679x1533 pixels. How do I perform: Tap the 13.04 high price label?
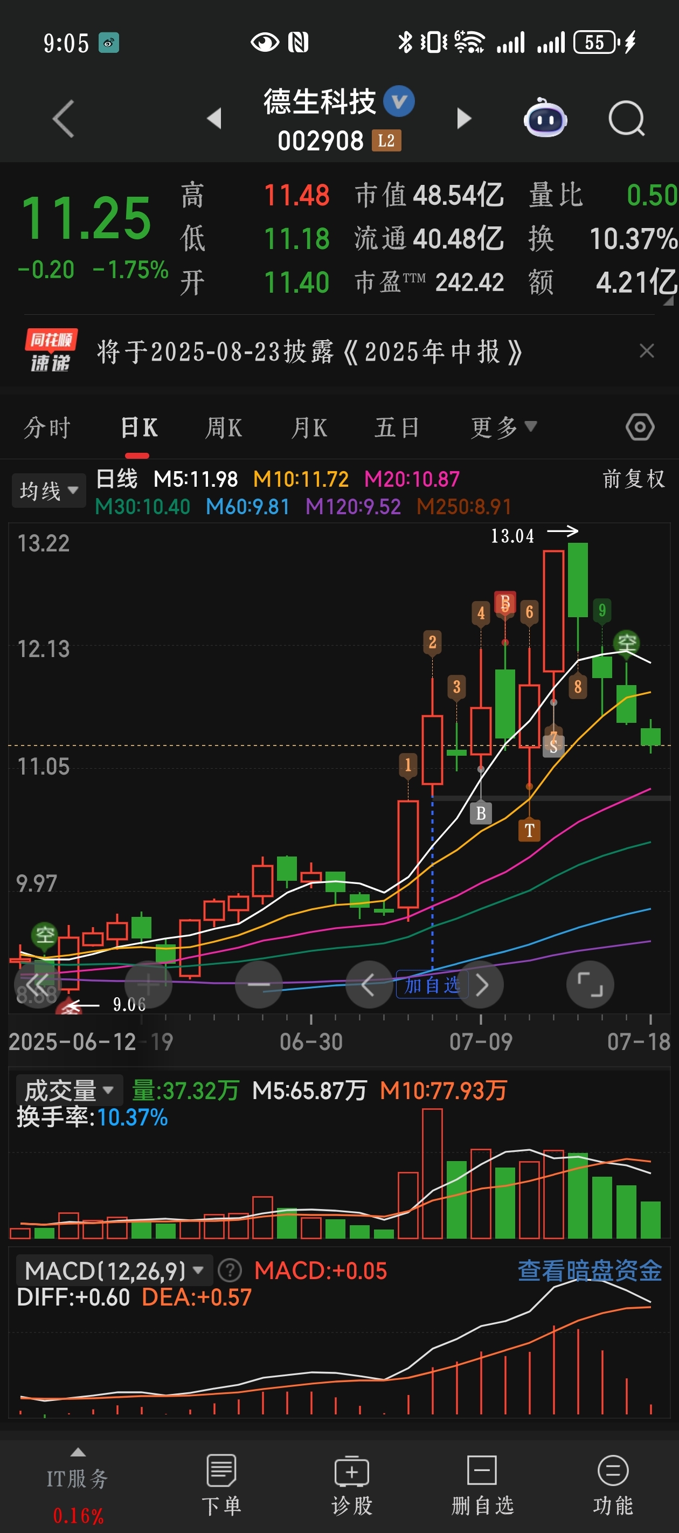click(x=512, y=536)
